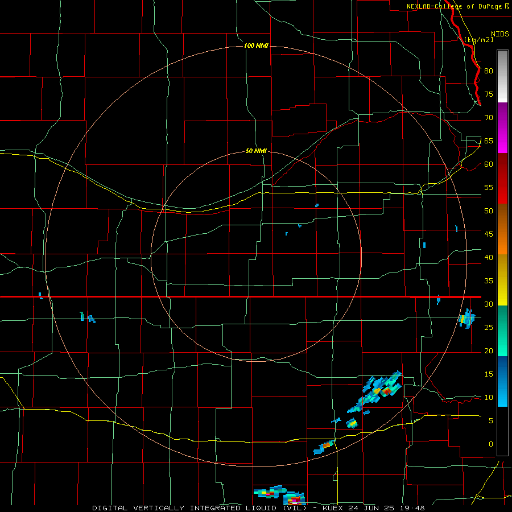Click the white-gray top segment of the color bar
This screenshot has width=512, height=512.
point(502,76)
